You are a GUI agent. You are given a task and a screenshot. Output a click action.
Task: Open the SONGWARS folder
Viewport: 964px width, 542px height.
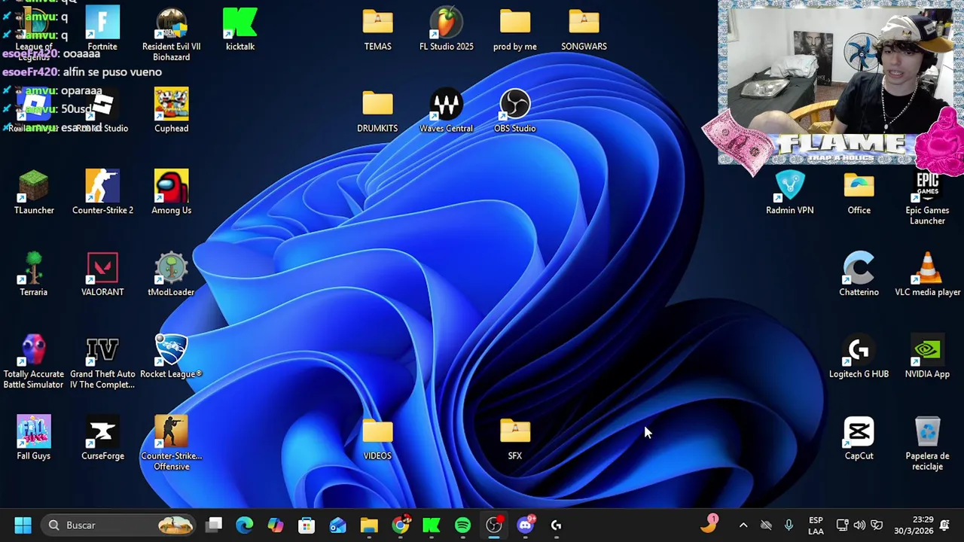584,29
